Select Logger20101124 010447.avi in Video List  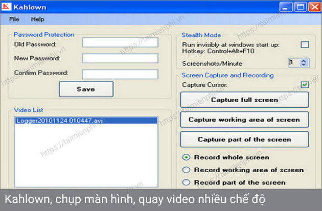61,121
